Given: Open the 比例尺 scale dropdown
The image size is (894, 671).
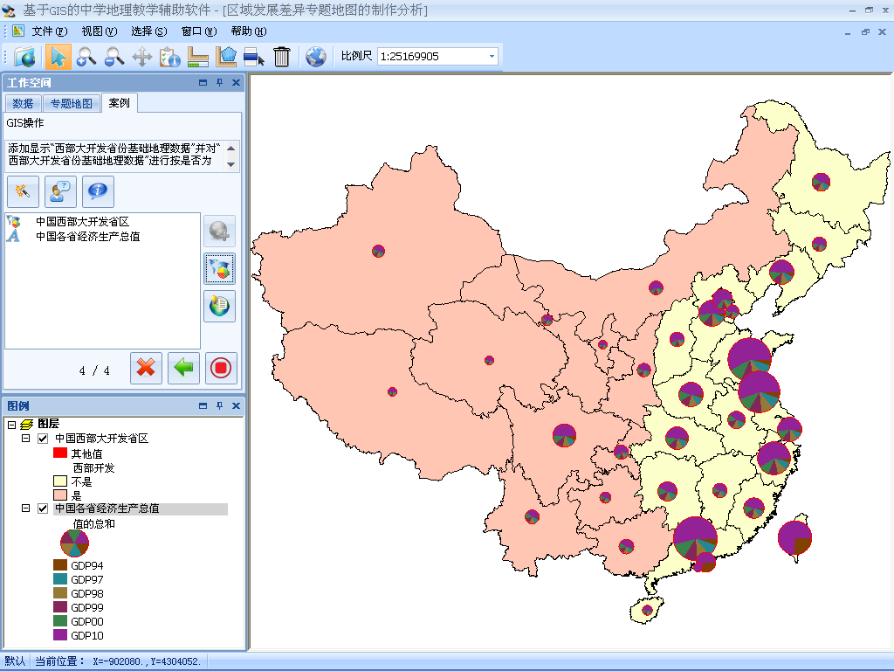Looking at the screenshot, I should [492, 57].
